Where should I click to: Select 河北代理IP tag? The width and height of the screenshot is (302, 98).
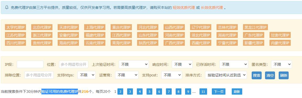pyautogui.click(x=148, y=27)
